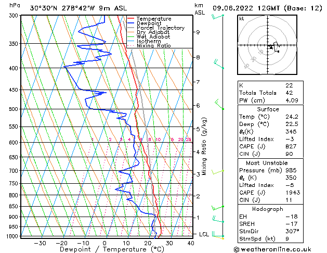Click the 850 hPa pressure label
This screenshot has width=327, height=253.
[15, 207]
